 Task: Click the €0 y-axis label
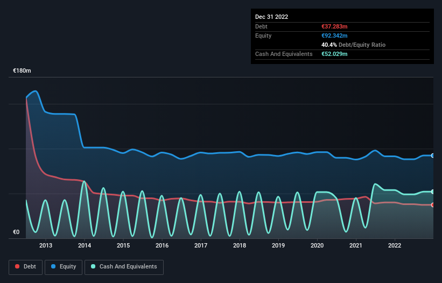pyautogui.click(x=16, y=232)
